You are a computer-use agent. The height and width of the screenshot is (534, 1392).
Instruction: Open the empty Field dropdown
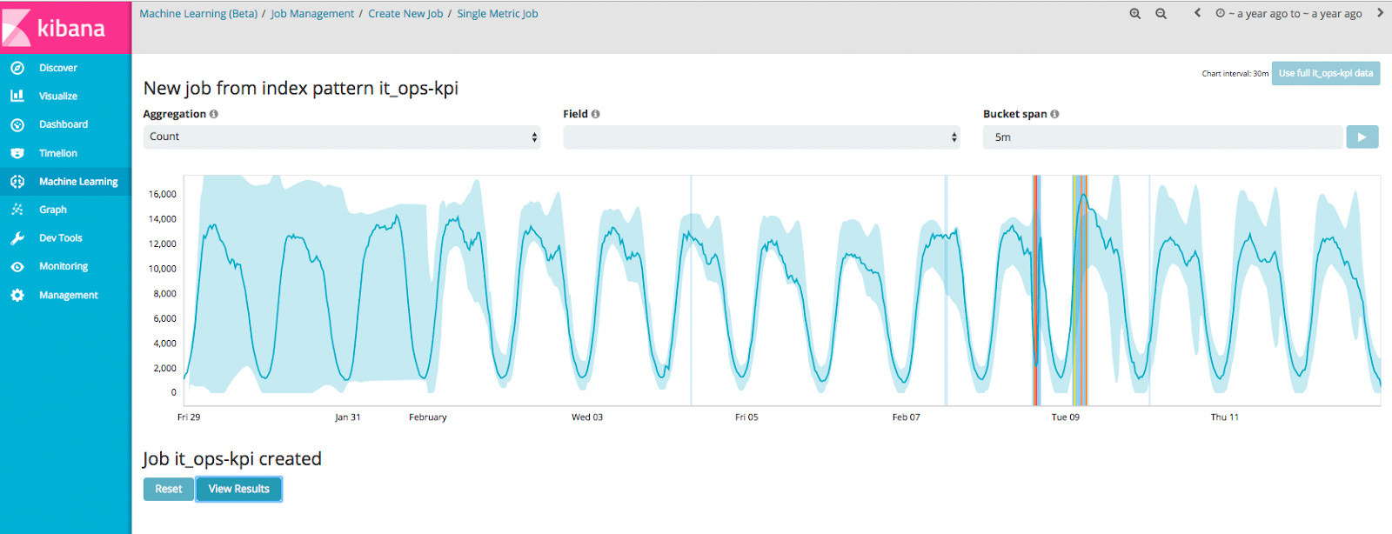[761, 137]
